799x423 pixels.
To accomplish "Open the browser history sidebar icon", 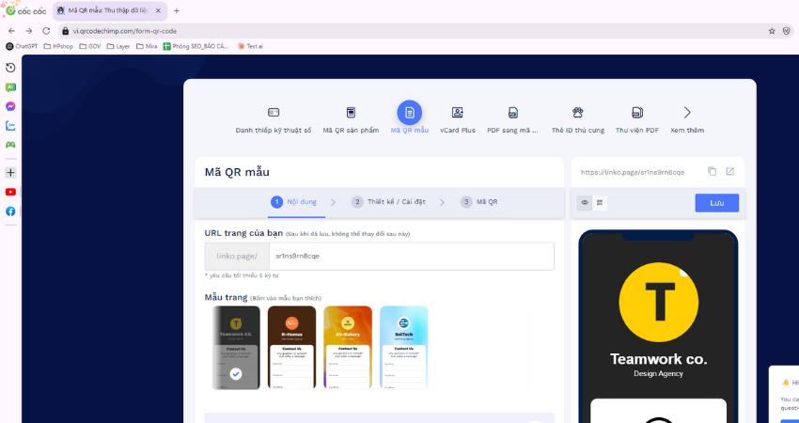I will click(10, 68).
